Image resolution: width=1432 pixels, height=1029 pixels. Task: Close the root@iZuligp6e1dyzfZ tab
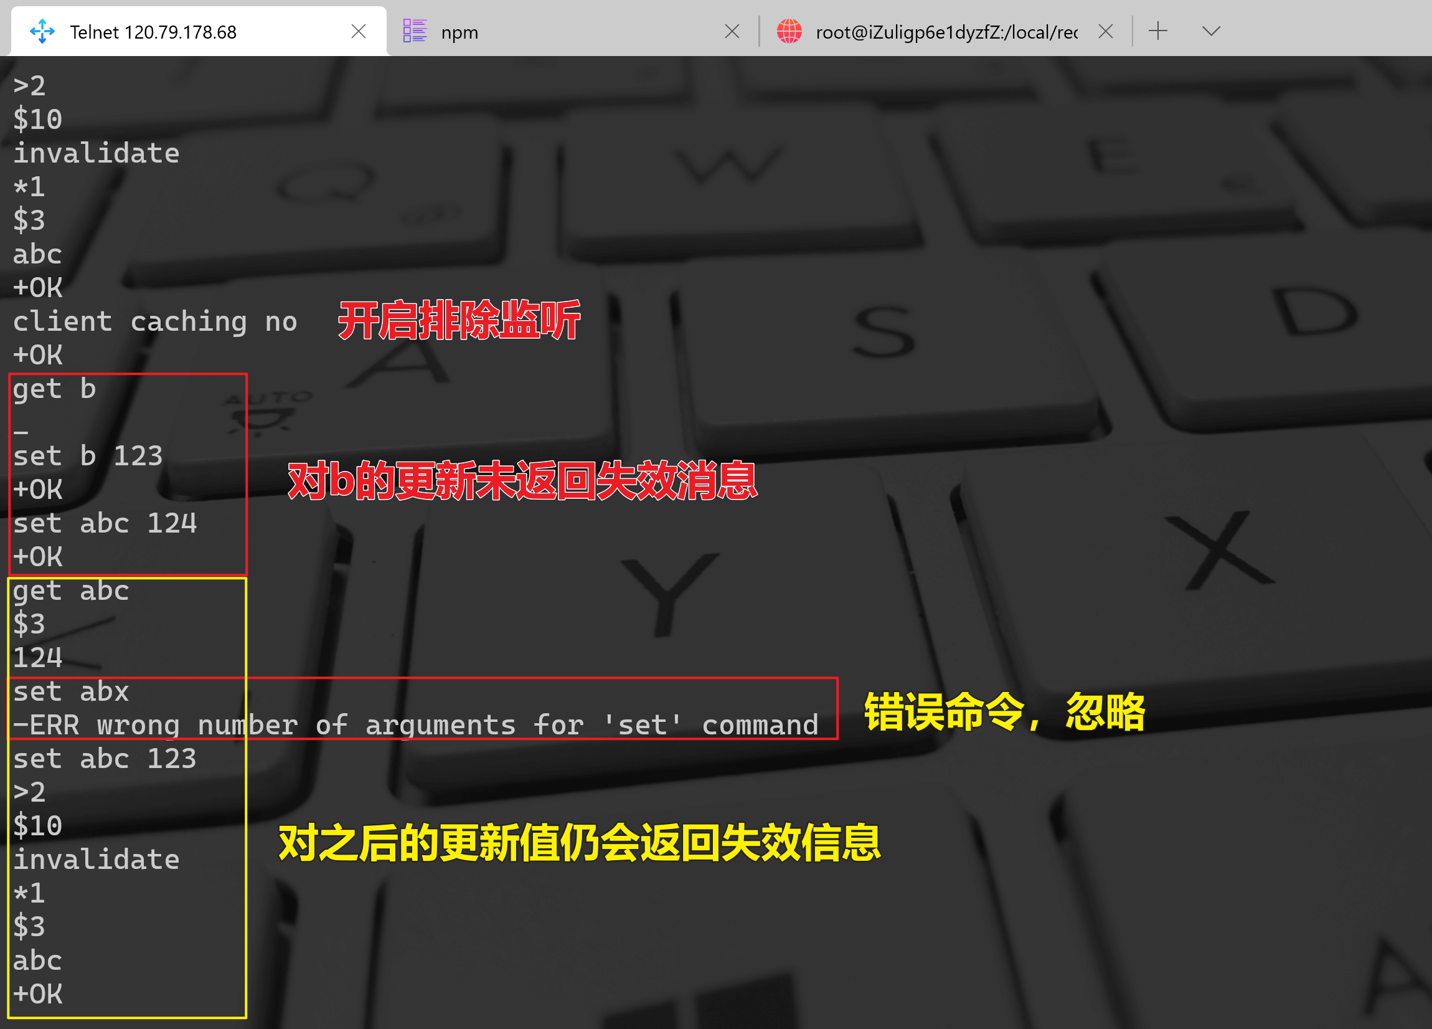pos(1105,31)
